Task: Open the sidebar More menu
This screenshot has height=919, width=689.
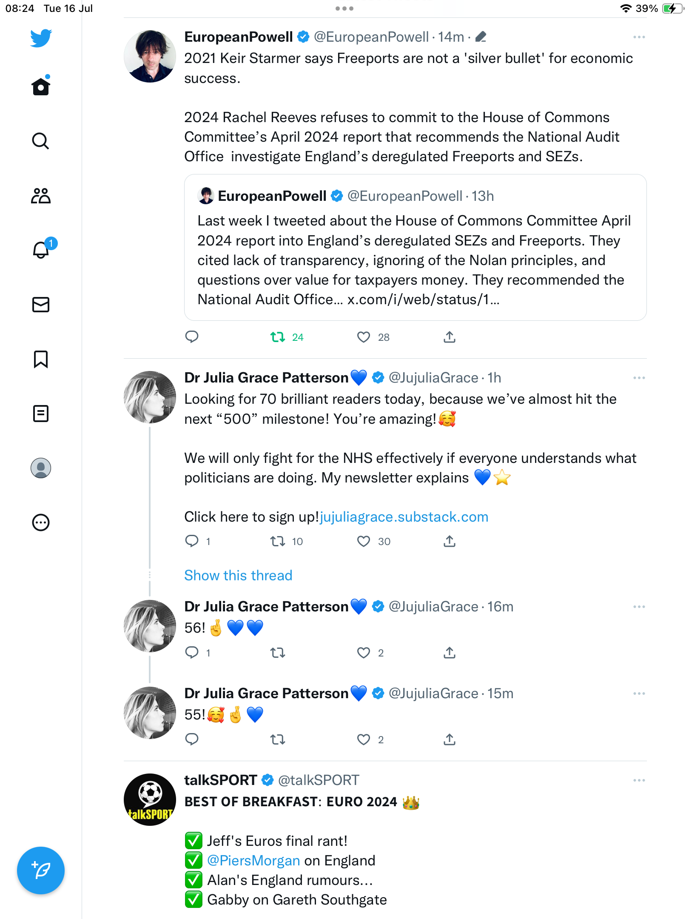Action: click(x=41, y=522)
